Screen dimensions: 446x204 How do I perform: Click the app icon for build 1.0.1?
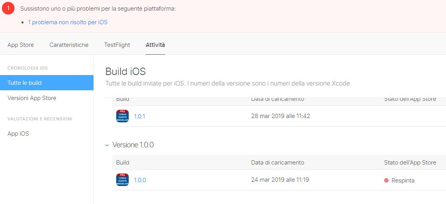point(122,116)
